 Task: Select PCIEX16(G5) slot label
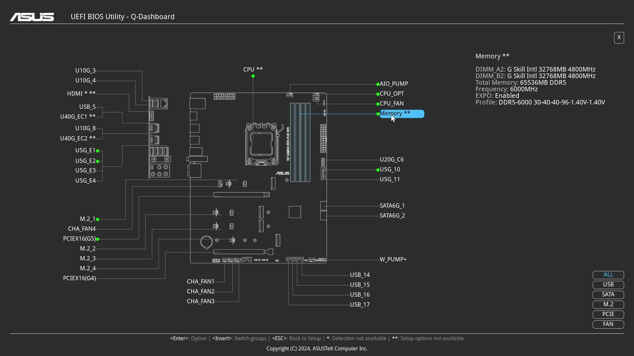[x=79, y=239]
